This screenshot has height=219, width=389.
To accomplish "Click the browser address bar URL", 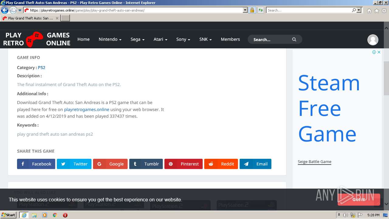I will pyautogui.click(x=133, y=10).
